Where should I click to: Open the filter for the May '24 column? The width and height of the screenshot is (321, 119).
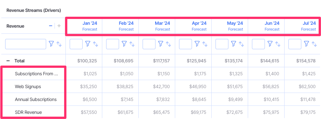[x=233, y=44]
